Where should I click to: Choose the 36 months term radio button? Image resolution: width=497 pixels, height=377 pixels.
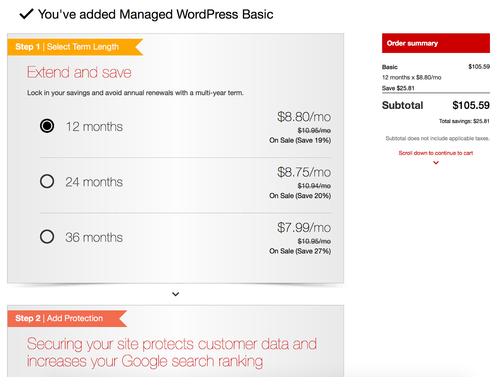point(47,237)
